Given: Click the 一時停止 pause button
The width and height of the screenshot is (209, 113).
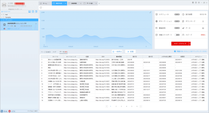Looking at the screenshot, I should point(117,52).
